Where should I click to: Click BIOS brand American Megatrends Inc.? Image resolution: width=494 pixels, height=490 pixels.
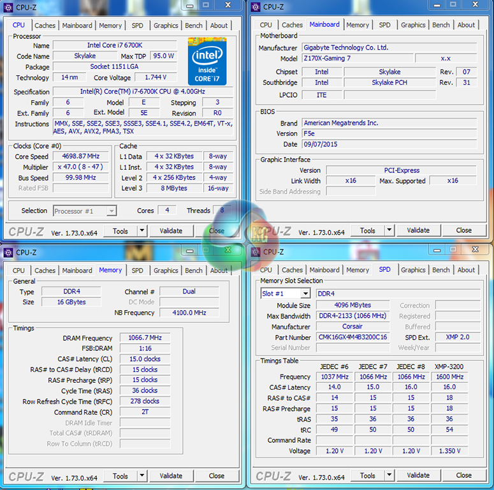[389, 123]
